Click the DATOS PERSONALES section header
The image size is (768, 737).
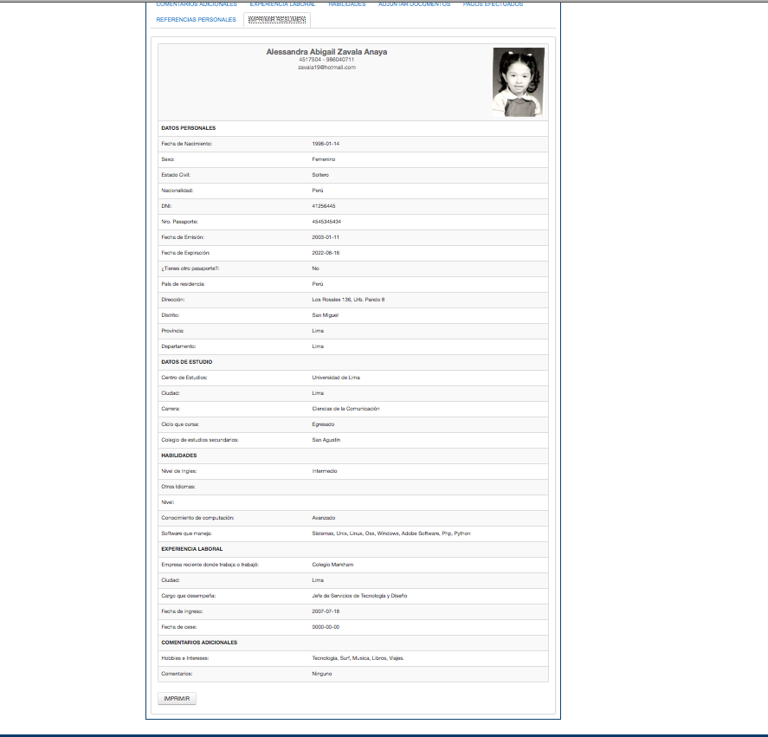[x=189, y=128]
